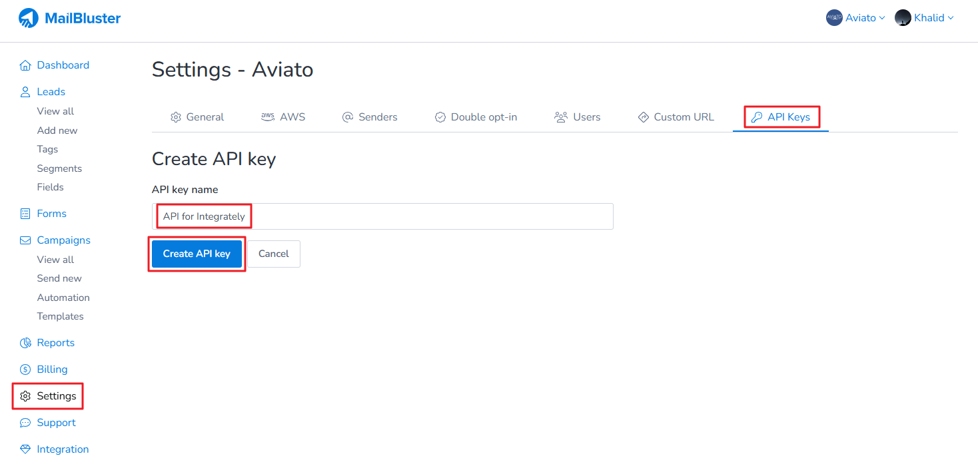Expand the Aviato brand dropdown
The width and height of the screenshot is (978, 472).
coord(855,18)
